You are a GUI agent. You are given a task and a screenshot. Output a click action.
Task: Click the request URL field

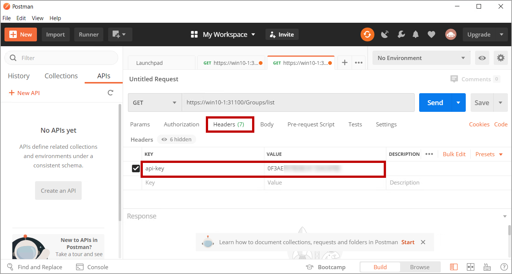[298, 103]
